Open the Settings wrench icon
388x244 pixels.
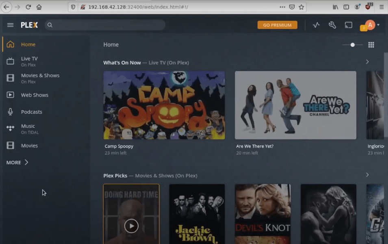point(332,25)
